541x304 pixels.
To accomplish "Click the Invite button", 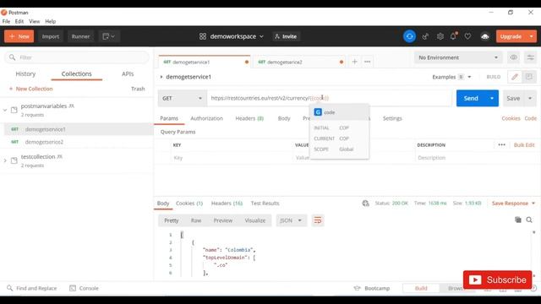I will [286, 36].
